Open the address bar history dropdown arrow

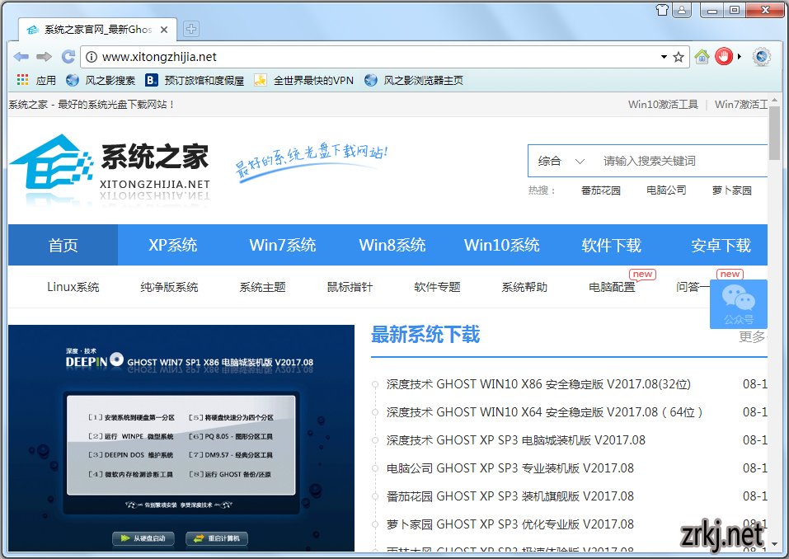click(664, 57)
